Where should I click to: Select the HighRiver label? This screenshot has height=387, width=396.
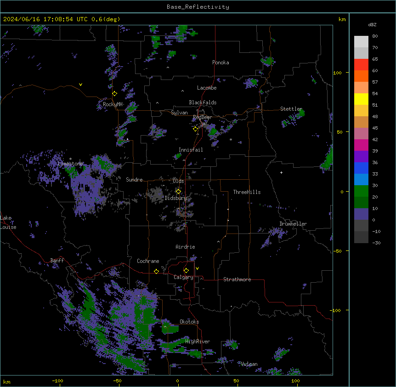(x=198, y=341)
